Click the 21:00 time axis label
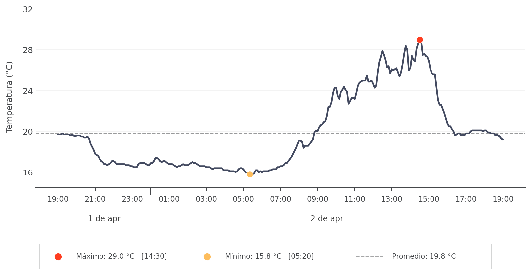Screen dimensions: 531x275 [x=95, y=199]
